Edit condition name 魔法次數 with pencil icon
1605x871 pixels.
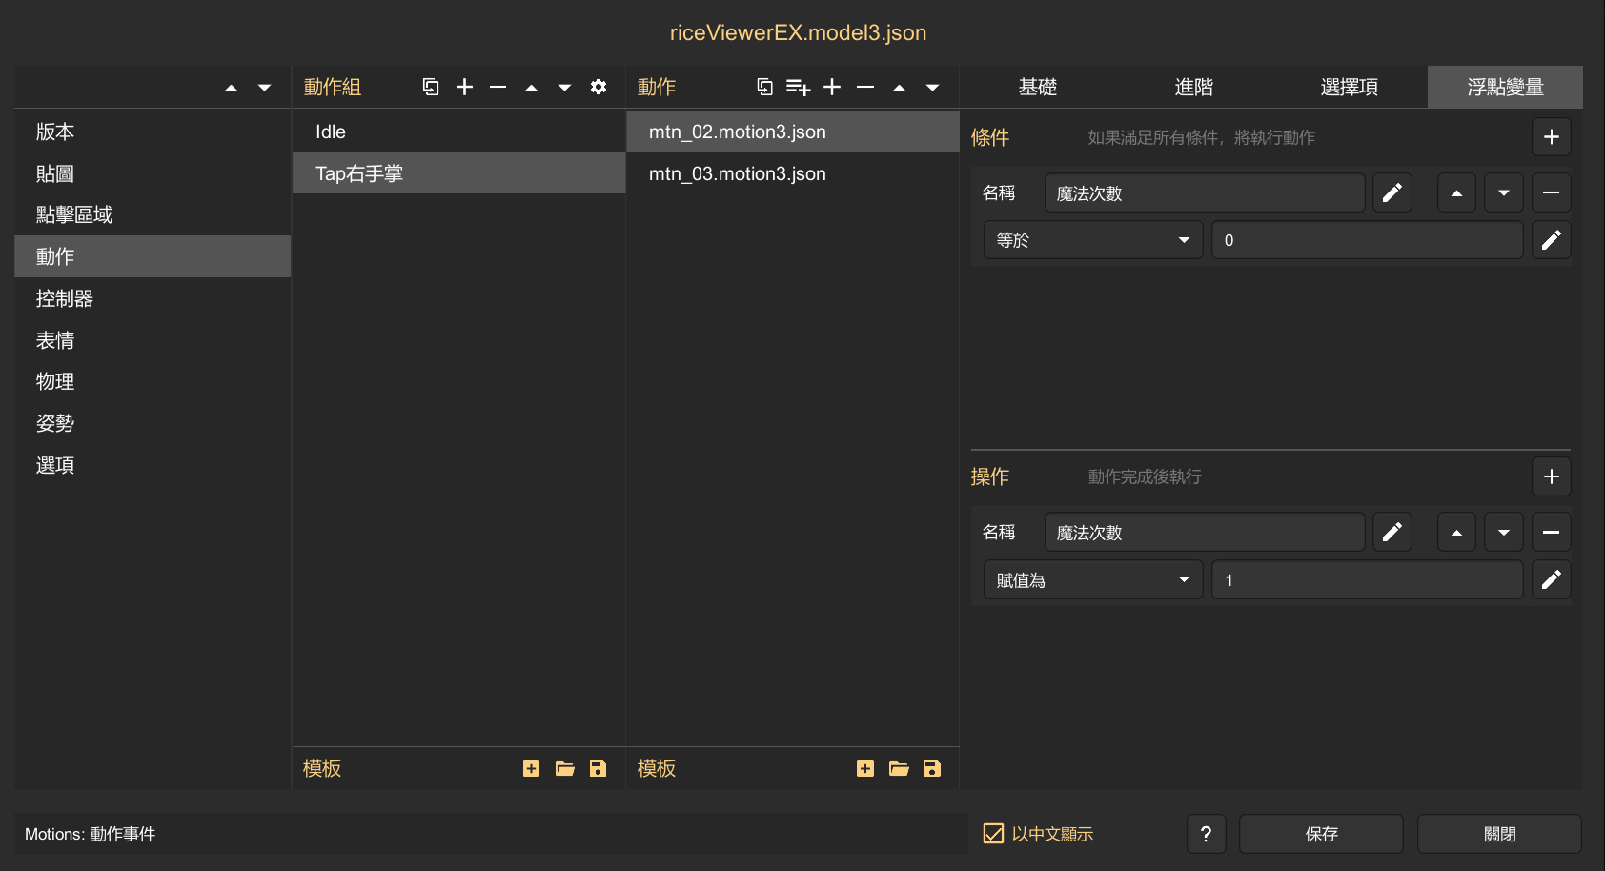click(1392, 193)
